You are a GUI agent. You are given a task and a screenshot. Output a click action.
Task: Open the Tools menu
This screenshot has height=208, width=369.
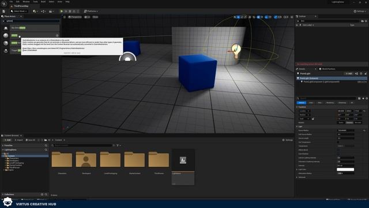point(35,2)
